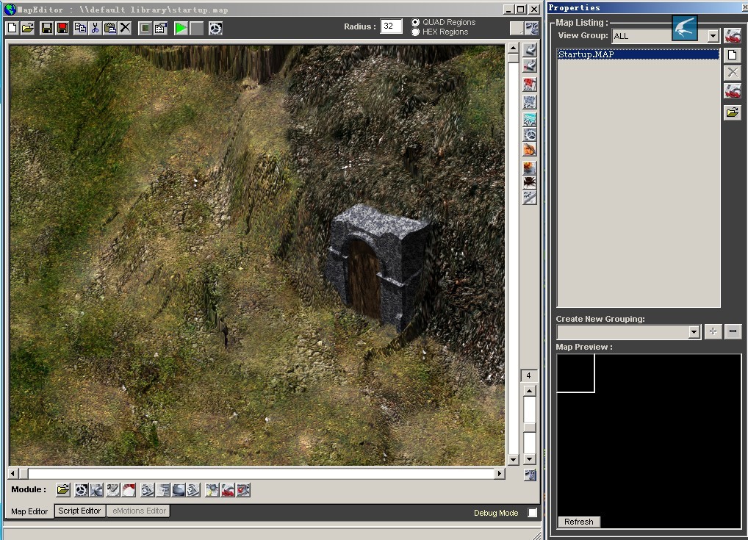Screen dimensions: 748x540
Task: Click the top arrow icon in the side toolbar
Action: (x=530, y=50)
